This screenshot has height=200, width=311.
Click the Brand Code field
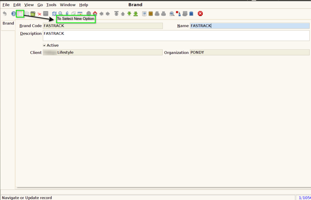point(103,26)
